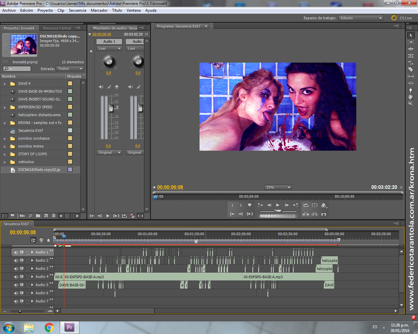Click the New Bin folder icon
The image size is (418, 334).
point(38,216)
